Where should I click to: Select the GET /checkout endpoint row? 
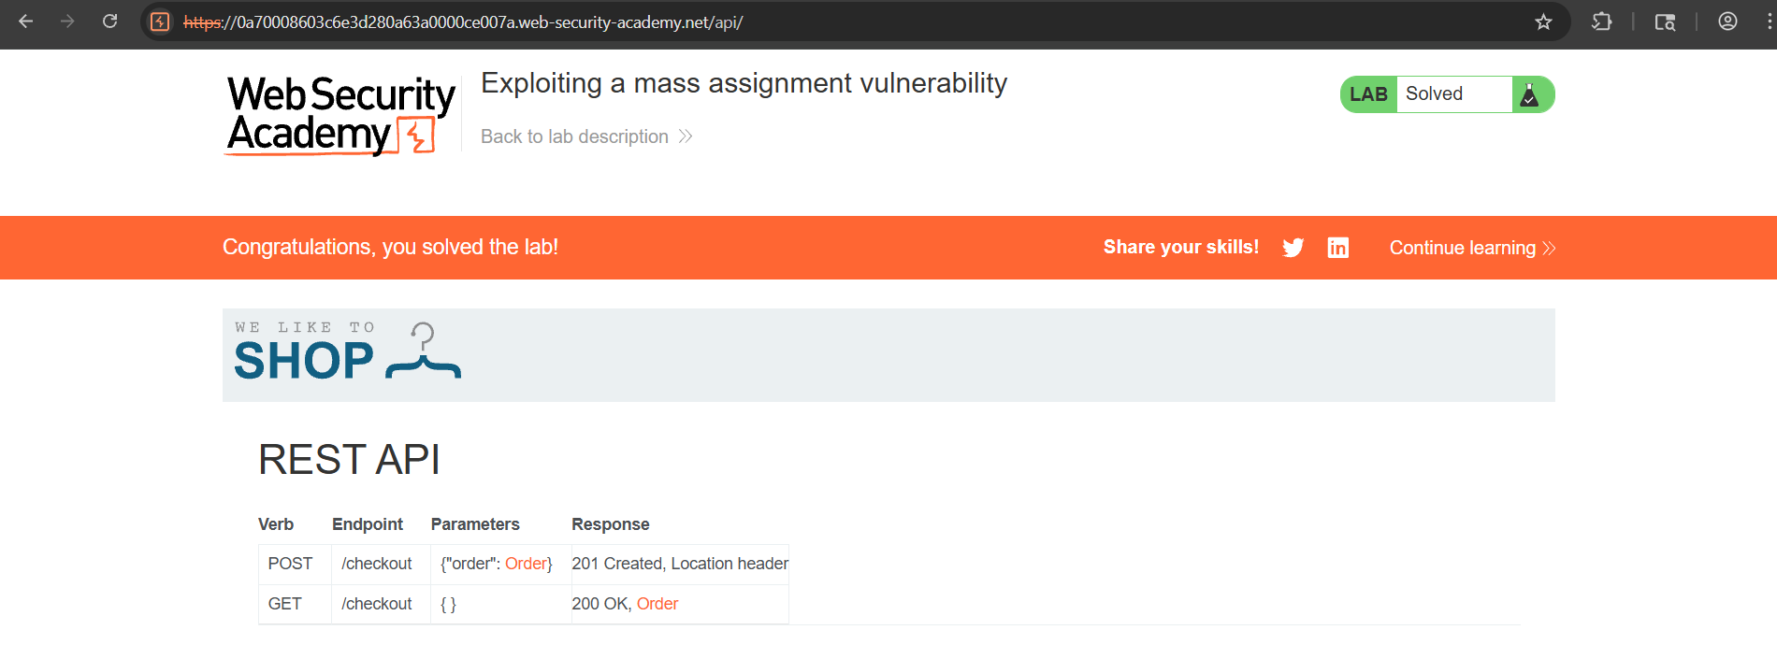click(376, 604)
